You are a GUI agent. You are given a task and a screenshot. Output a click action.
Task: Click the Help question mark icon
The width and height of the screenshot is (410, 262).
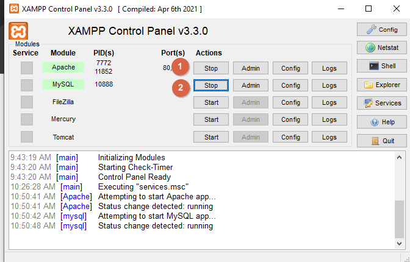point(375,122)
